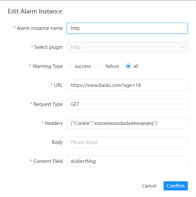Click the Edit Alarm Instance dialog title
This screenshot has width=196, height=197.
[35, 11]
